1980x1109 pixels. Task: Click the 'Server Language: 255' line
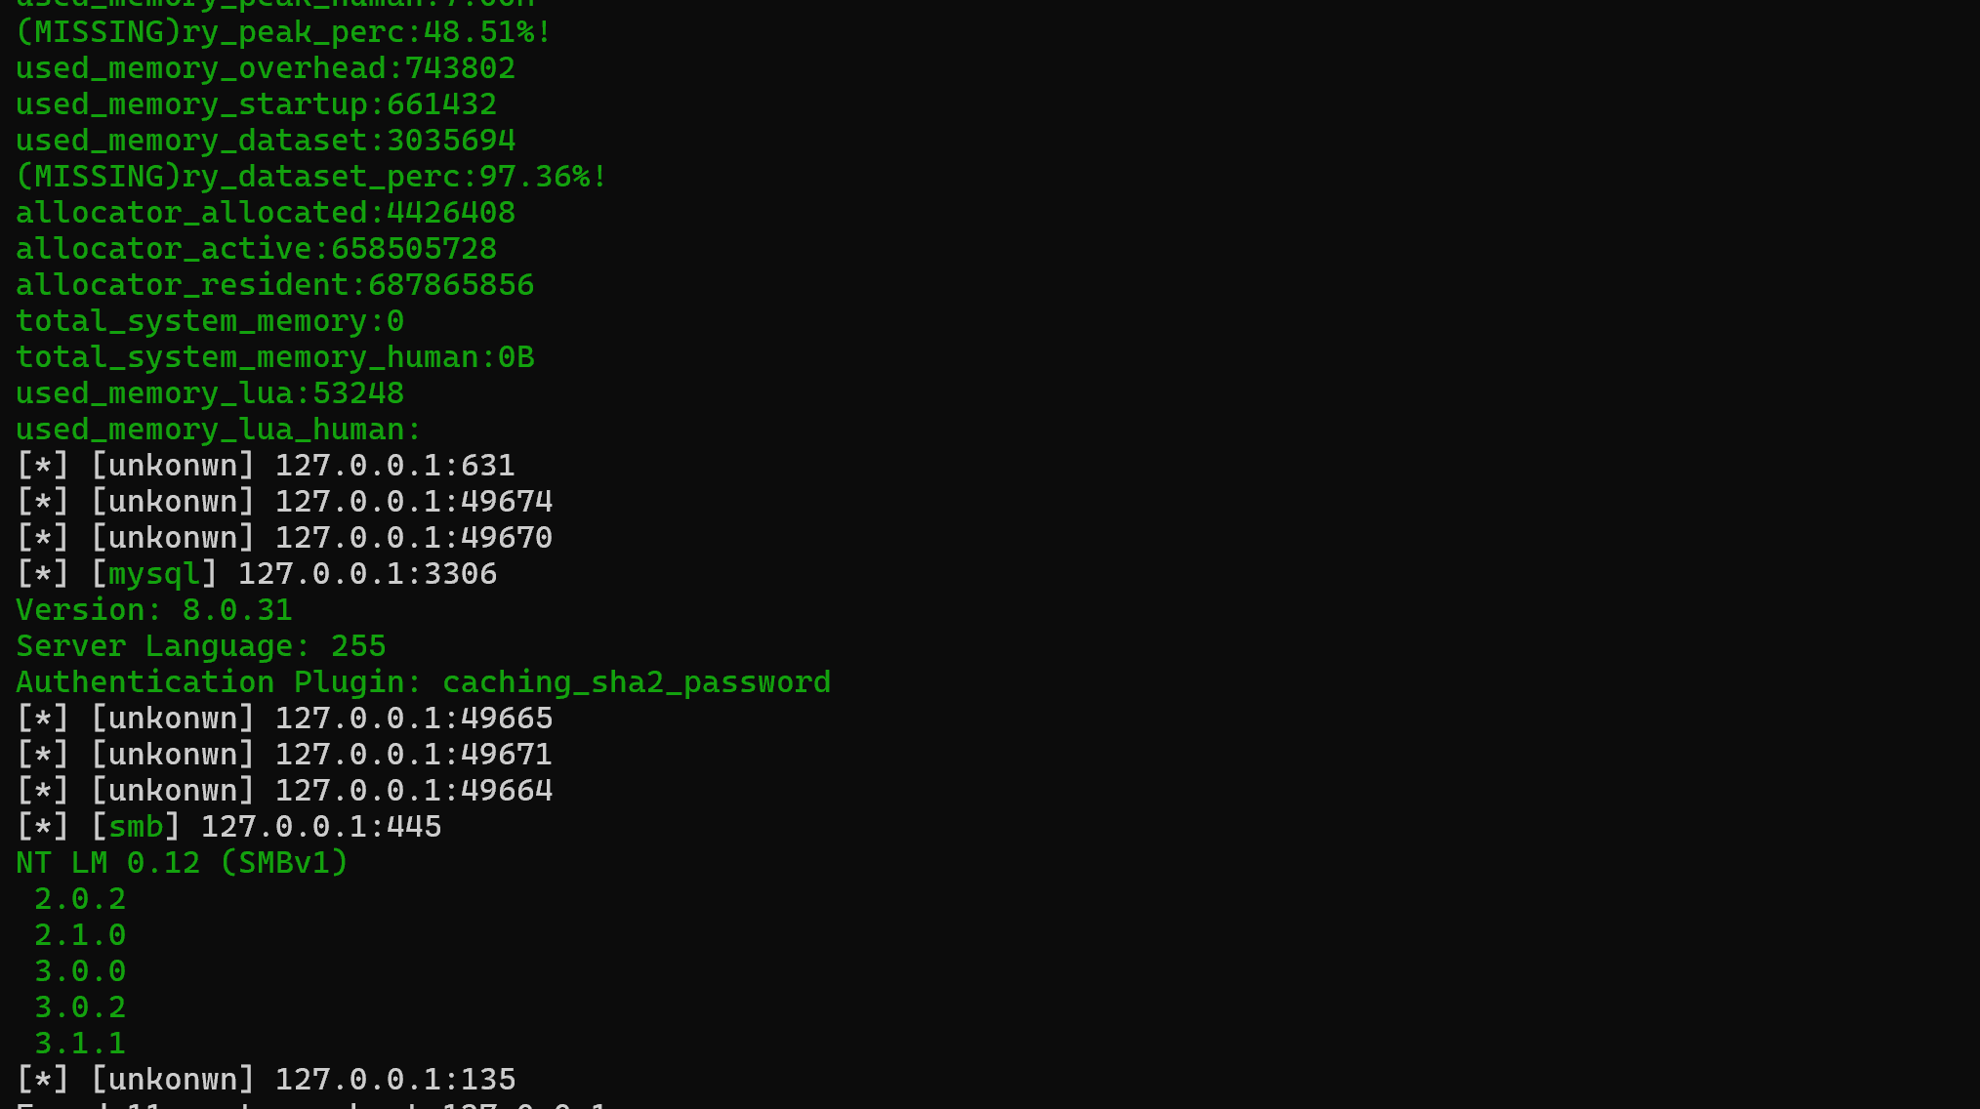(x=201, y=646)
